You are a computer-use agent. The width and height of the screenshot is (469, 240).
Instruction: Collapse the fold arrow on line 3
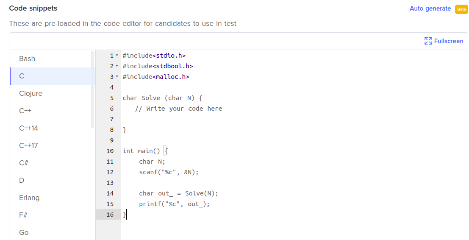coord(117,77)
